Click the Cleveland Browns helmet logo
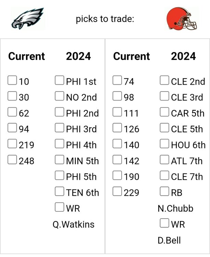 coord(181,18)
